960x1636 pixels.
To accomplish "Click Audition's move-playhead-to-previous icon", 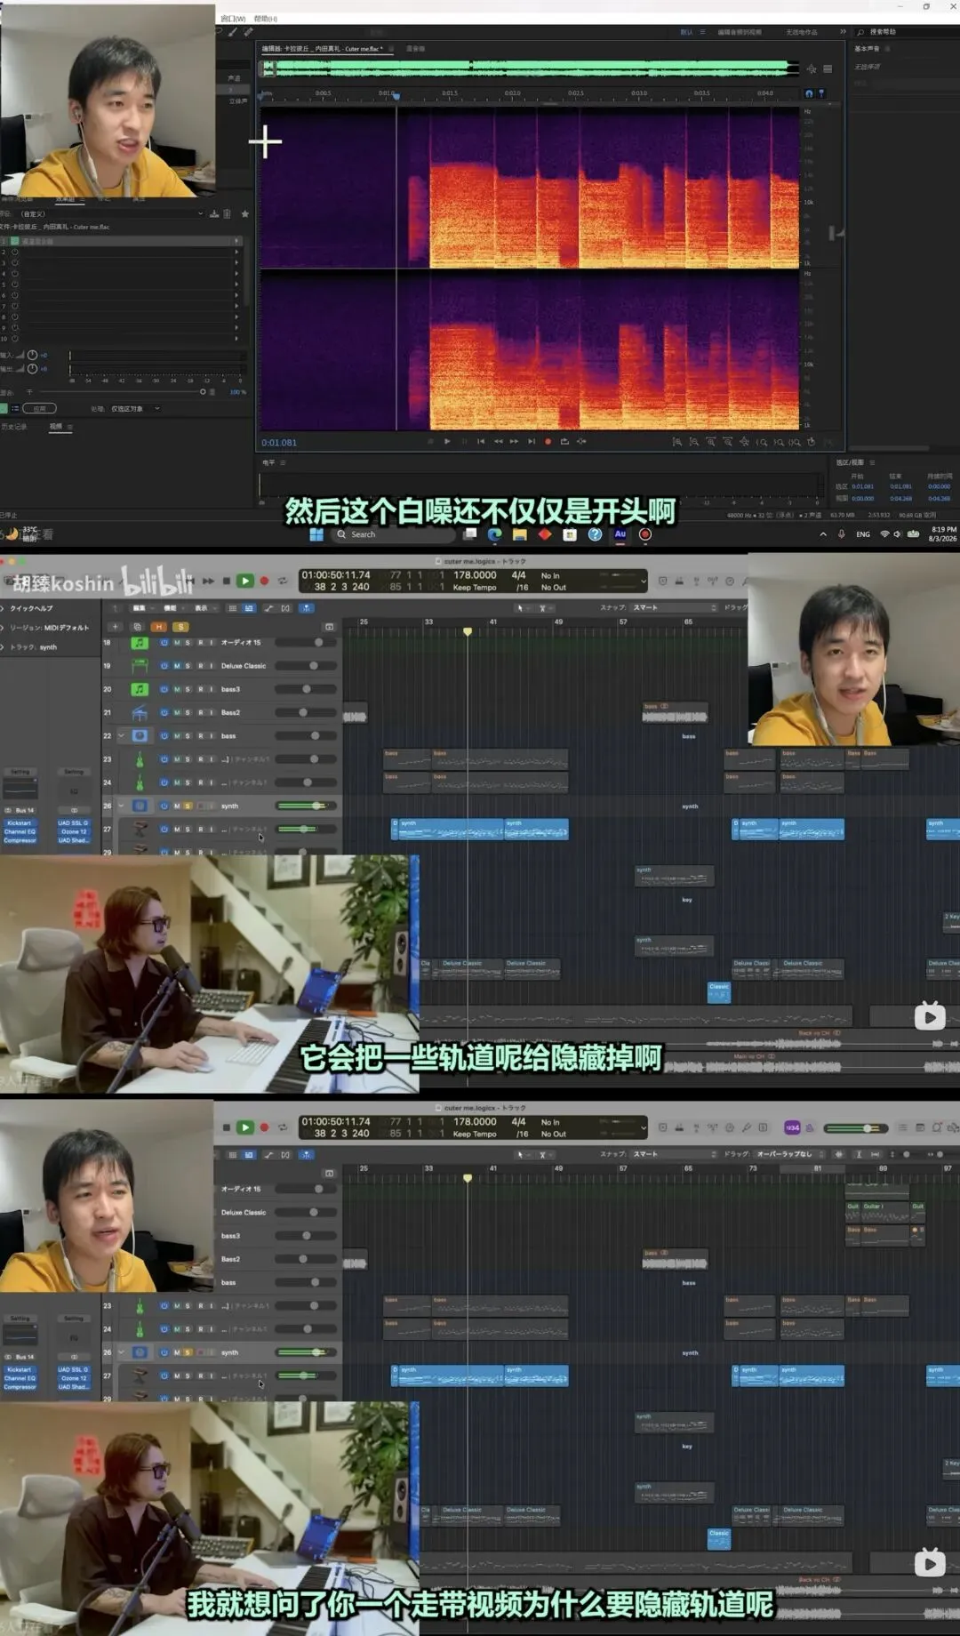I will (481, 441).
